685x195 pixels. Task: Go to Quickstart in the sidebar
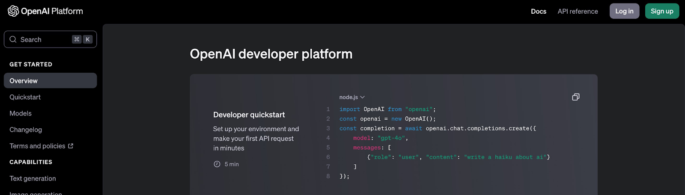point(25,97)
